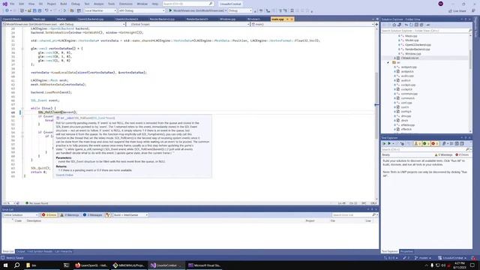The image size is (480, 270).
Task: Click the Search Error List field
Action: (x=355, y=215)
